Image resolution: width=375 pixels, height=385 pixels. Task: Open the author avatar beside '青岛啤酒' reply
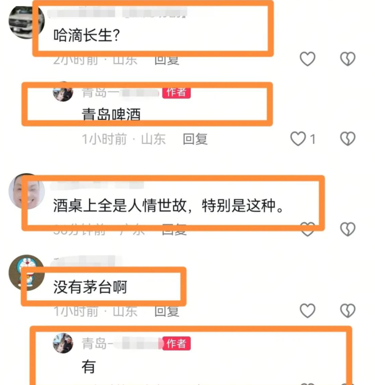coord(63,92)
